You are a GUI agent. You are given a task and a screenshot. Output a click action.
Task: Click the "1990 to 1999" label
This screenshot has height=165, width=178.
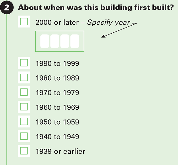(58, 63)
